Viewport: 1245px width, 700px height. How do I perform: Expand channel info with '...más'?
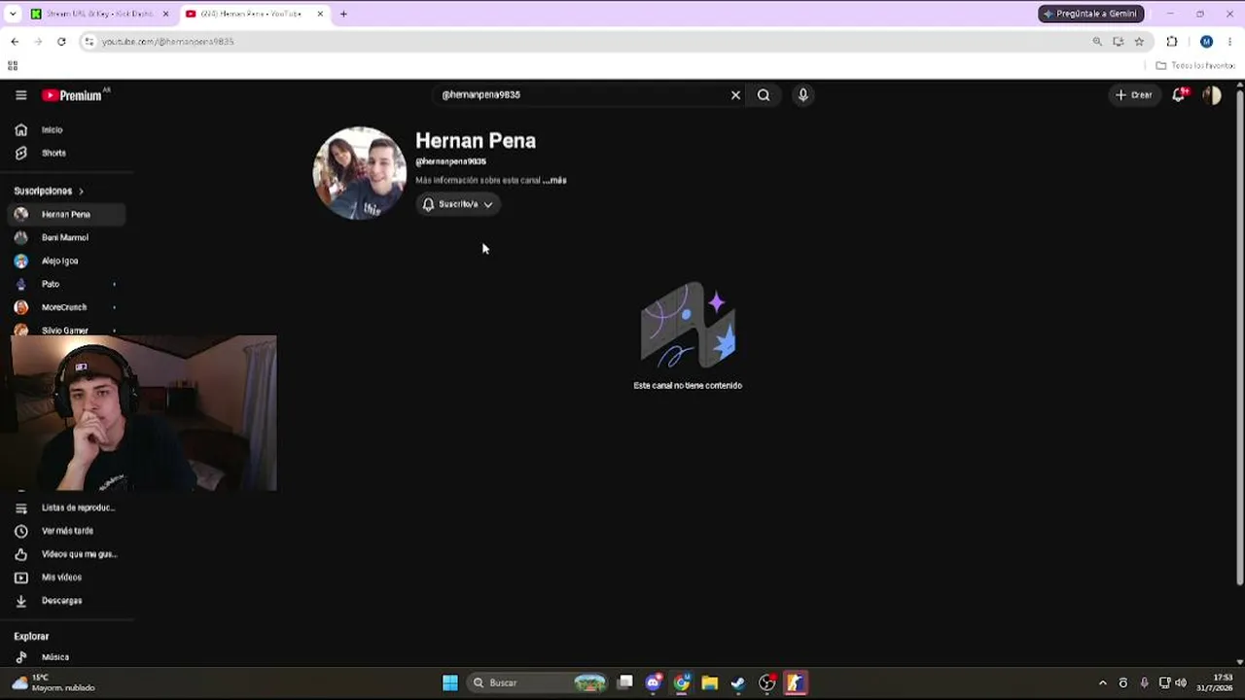click(554, 181)
